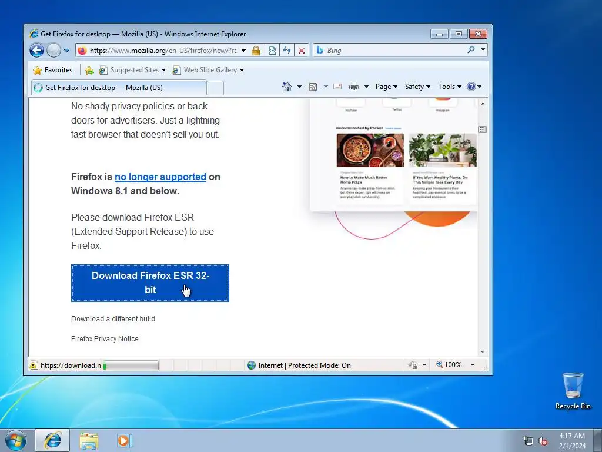Viewport: 602px width, 452px height.
Task: Click the page loading progress bar
Action: (x=131, y=365)
